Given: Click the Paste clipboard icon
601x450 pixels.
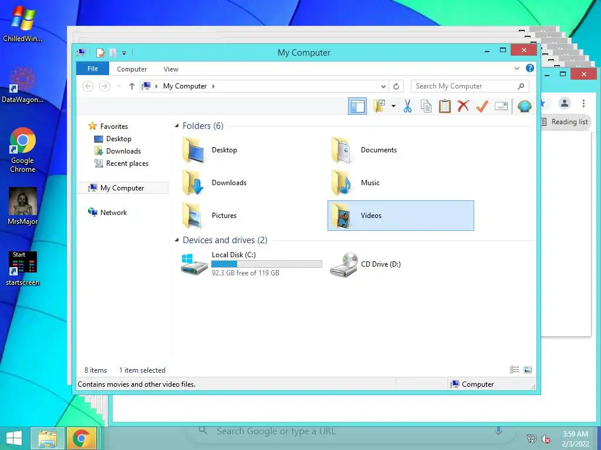Looking at the screenshot, I should coord(445,106).
